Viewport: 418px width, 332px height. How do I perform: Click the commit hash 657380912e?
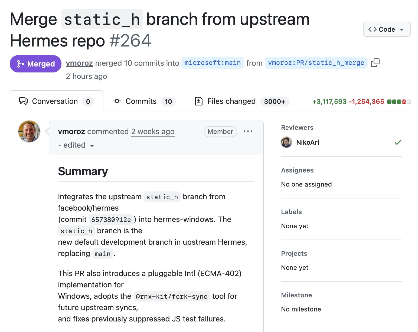111,220
